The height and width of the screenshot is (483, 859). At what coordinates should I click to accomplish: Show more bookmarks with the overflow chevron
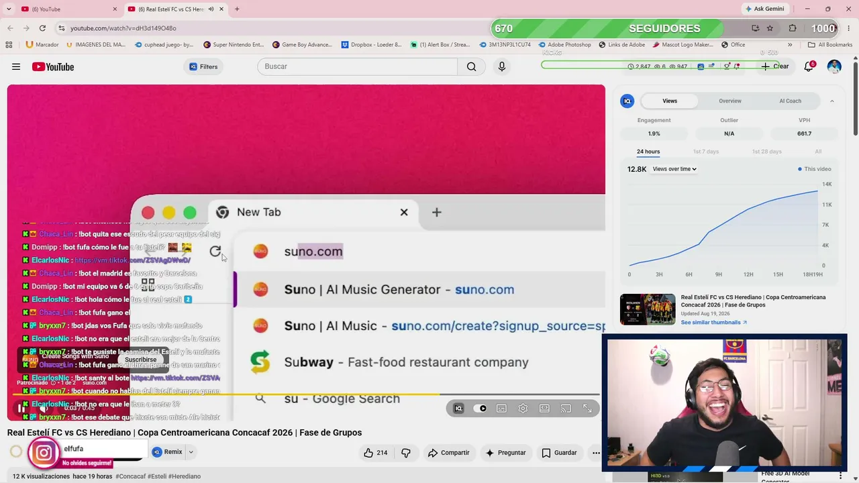(790, 45)
